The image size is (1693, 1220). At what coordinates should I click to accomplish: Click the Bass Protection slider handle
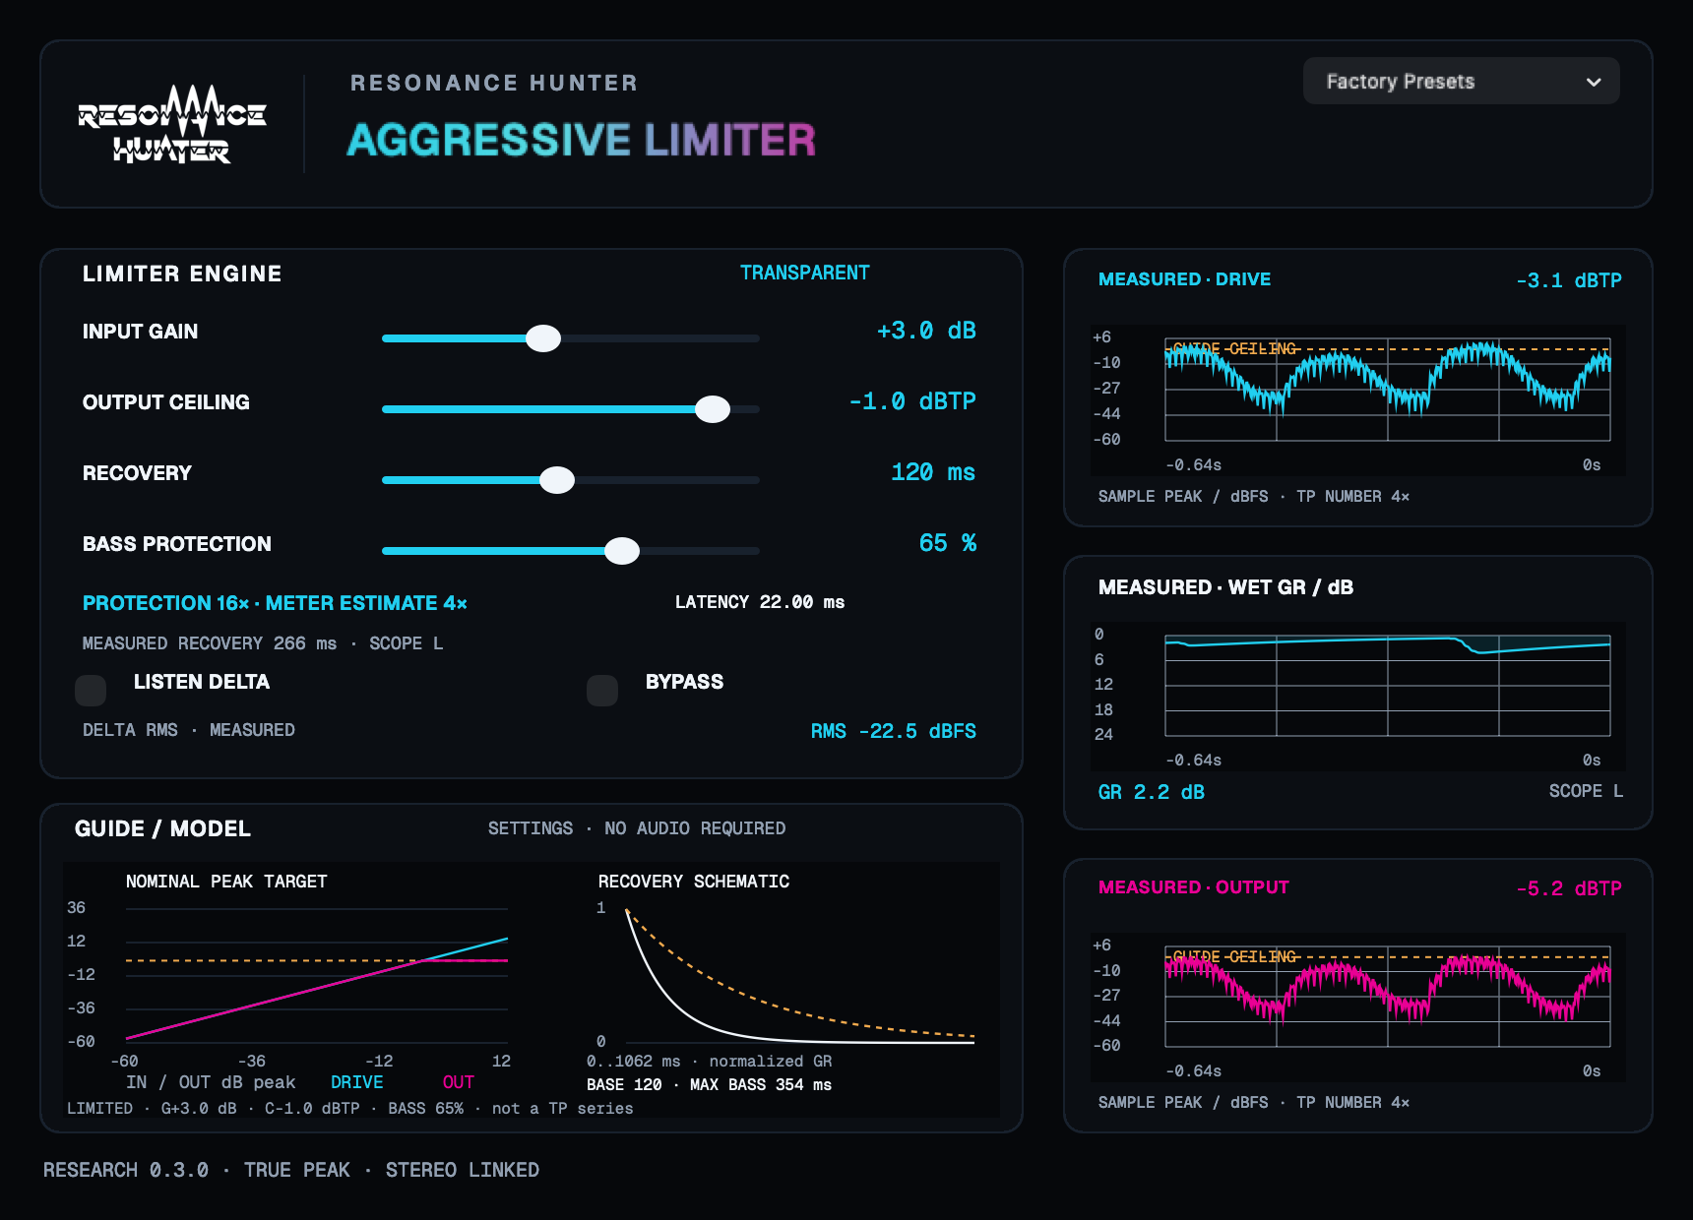tap(622, 551)
